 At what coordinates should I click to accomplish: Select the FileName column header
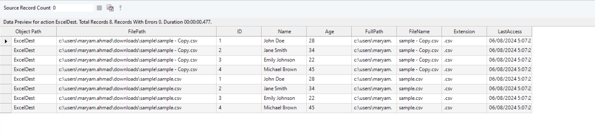419,32
